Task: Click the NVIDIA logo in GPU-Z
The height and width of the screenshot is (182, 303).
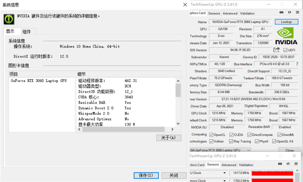Action: tap(286, 36)
